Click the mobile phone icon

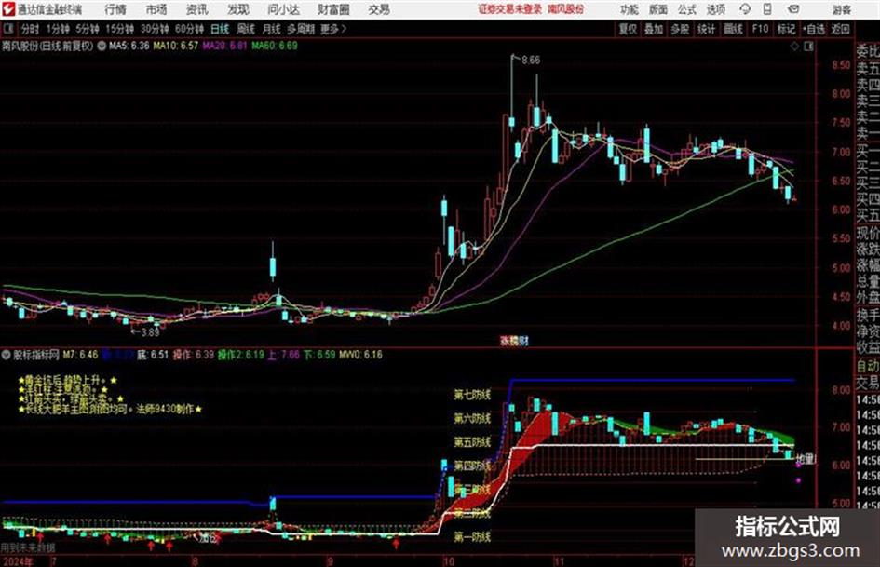tap(767, 9)
